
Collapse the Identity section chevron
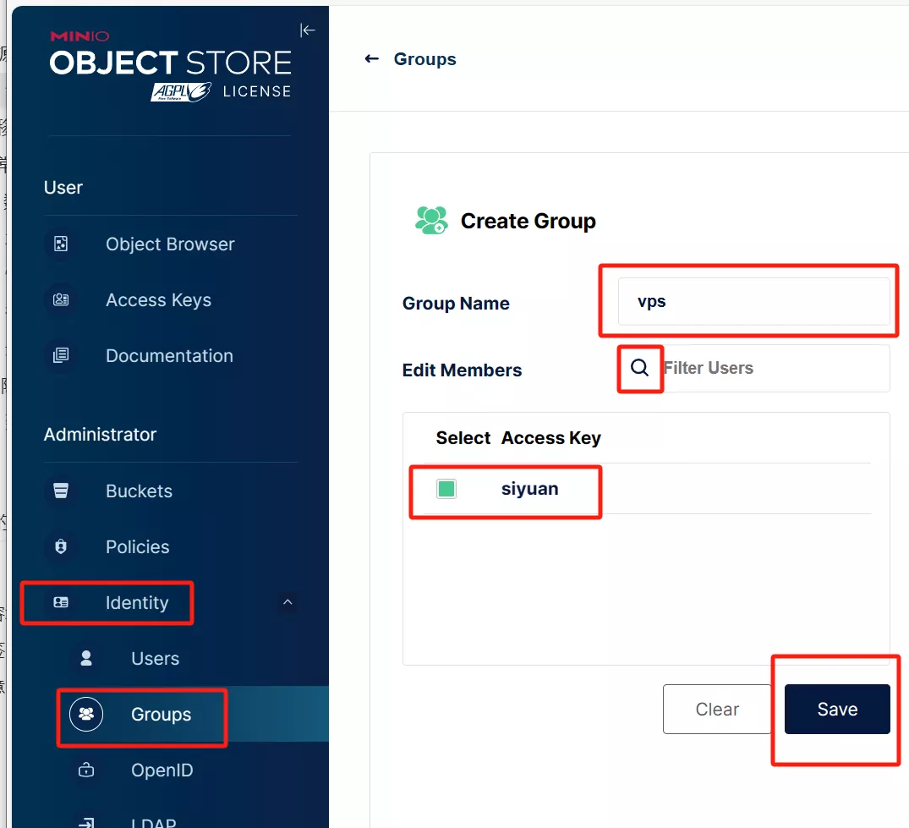point(287,603)
